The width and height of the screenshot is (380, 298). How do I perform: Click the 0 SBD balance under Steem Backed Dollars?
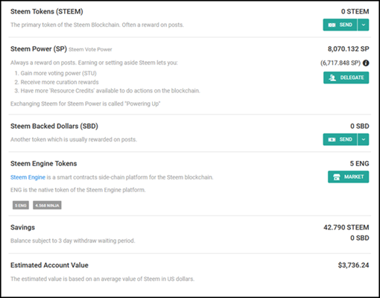tap(360, 126)
